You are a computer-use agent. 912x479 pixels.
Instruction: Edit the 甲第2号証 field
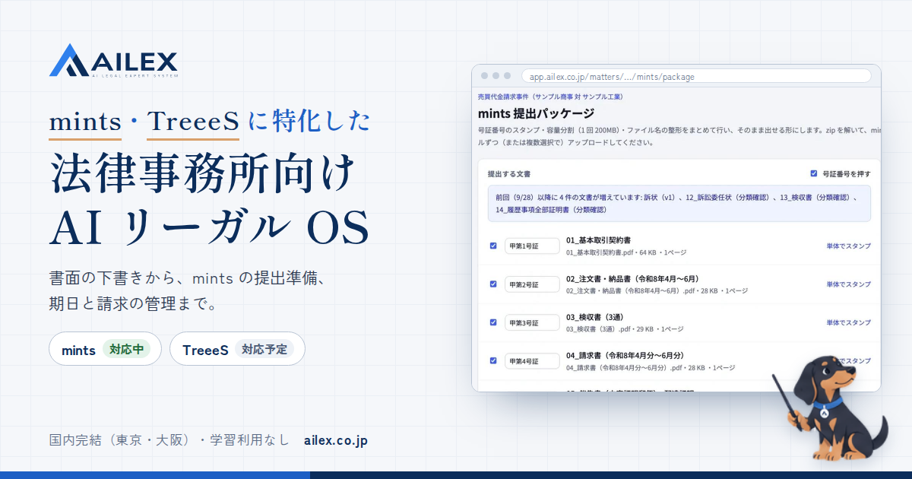[532, 284]
